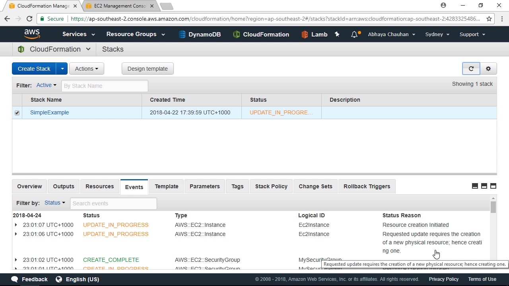This screenshot has width=509, height=286.
Task: Switch to the Template tab
Action: [167, 186]
